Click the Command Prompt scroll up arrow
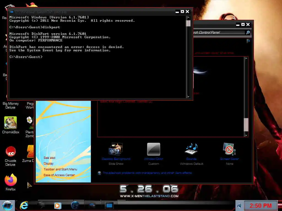282x211 pixels. point(188,18)
